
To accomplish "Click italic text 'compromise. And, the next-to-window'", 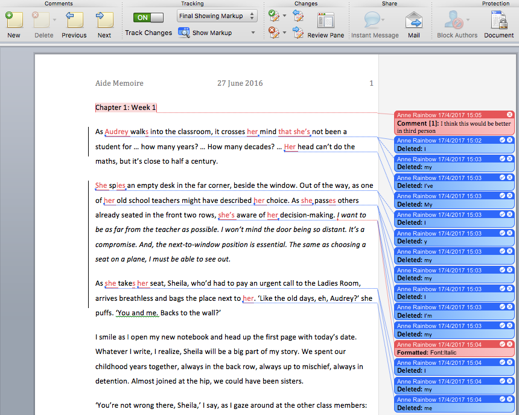I will [x=171, y=245].
